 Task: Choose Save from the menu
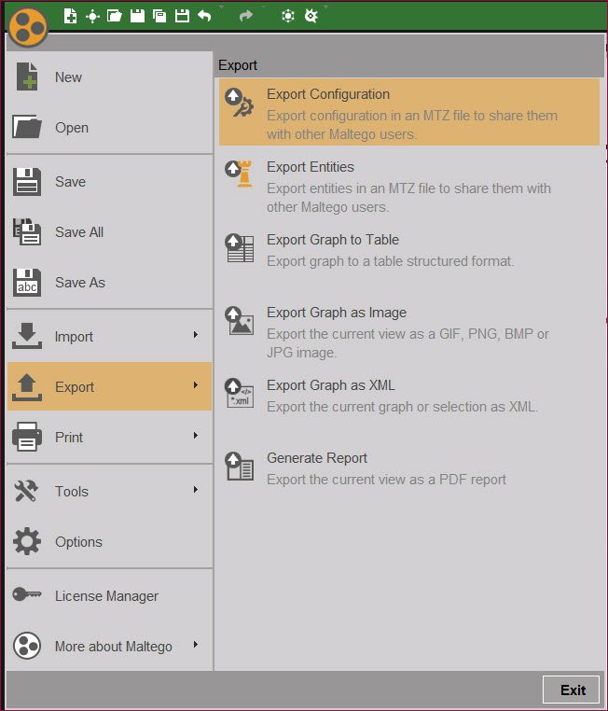click(110, 181)
